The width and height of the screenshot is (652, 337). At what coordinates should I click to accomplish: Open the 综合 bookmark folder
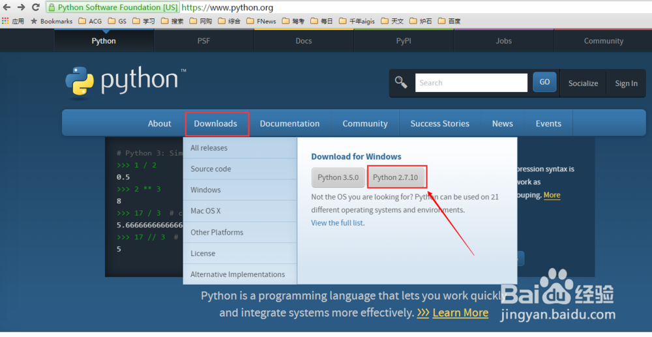[x=229, y=21]
